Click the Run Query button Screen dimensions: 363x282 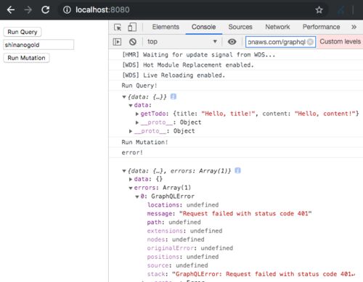click(23, 32)
